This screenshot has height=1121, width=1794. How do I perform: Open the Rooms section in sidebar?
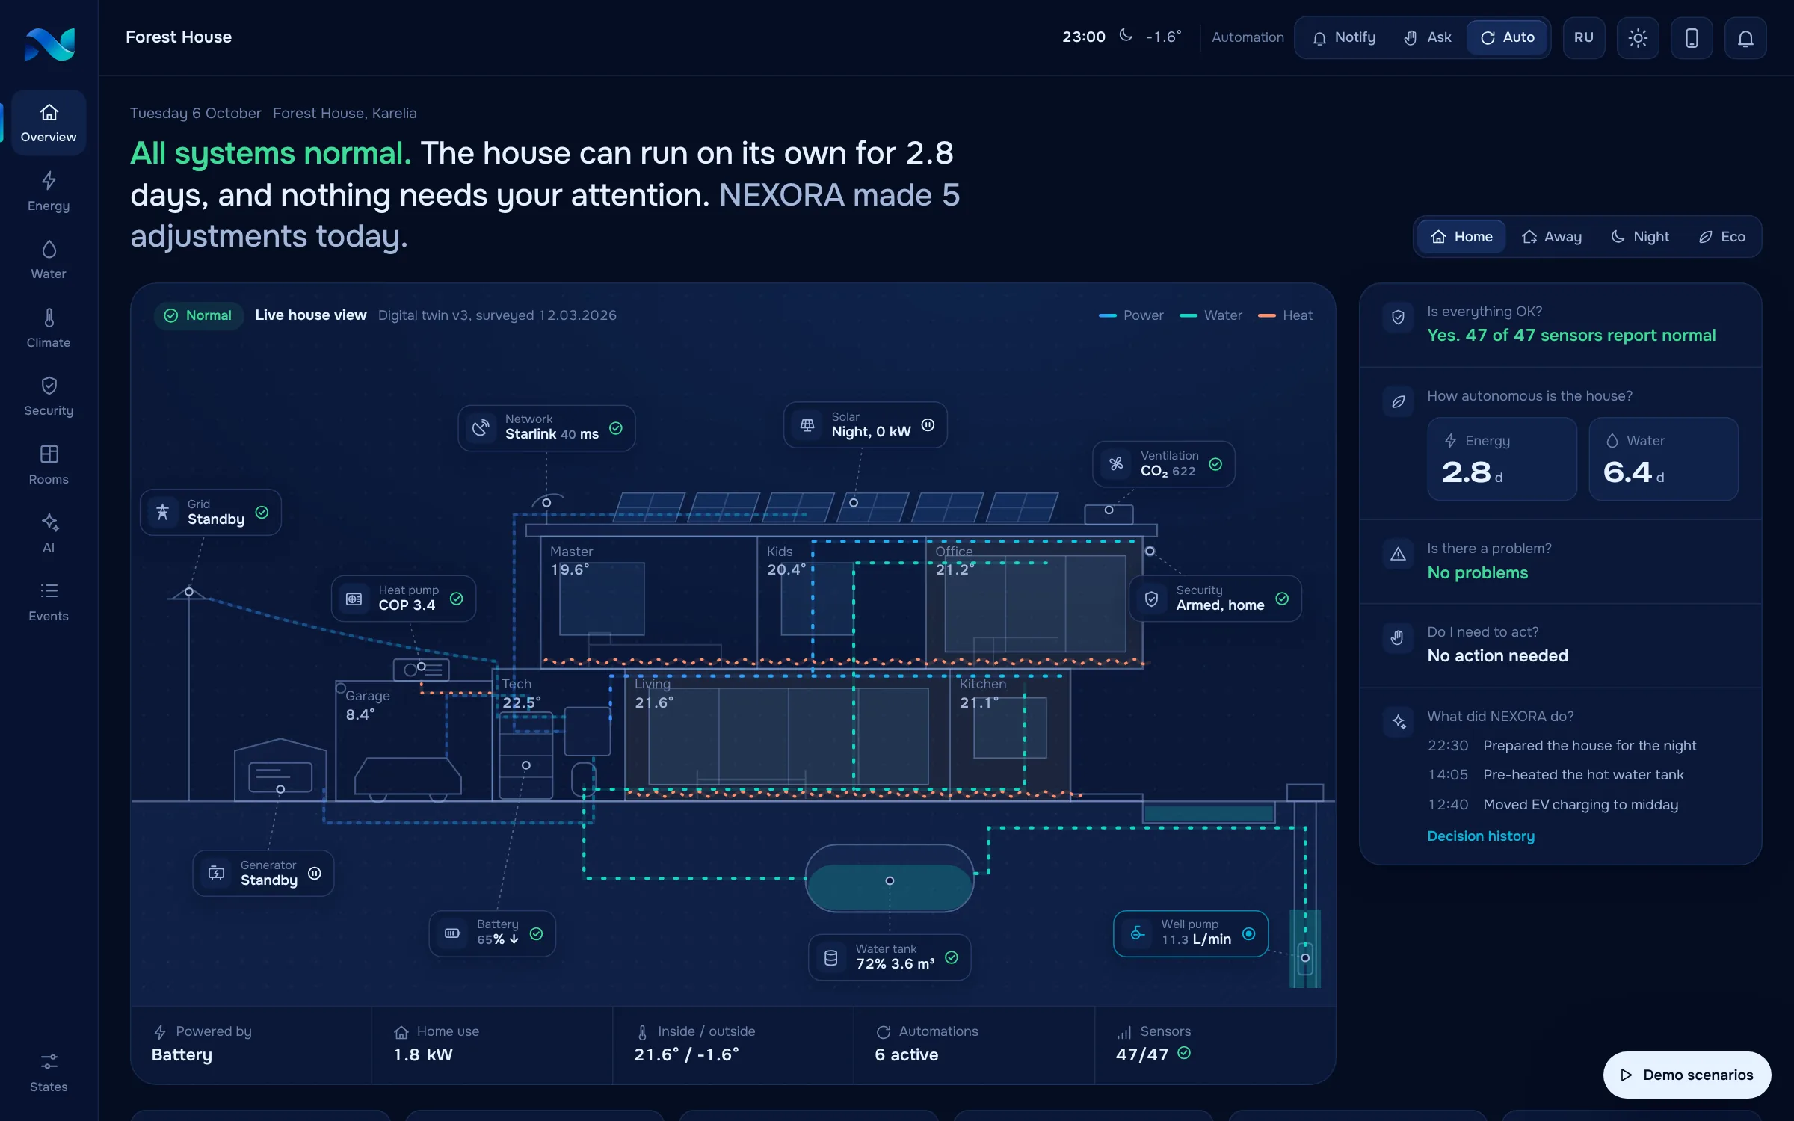[x=49, y=465]
